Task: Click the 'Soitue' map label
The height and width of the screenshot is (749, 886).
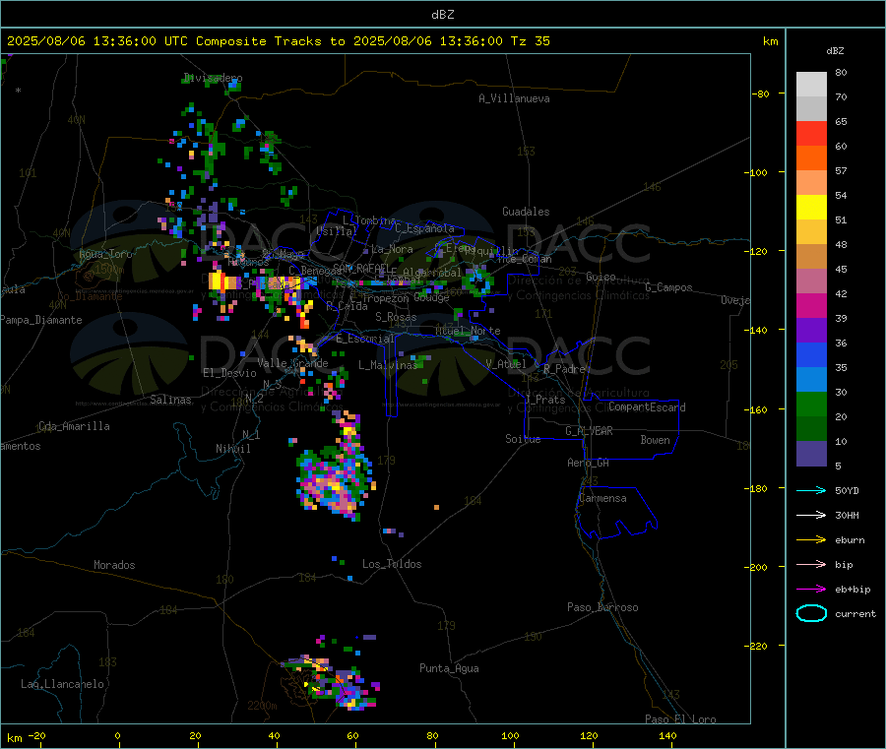Action: (524, 438)
